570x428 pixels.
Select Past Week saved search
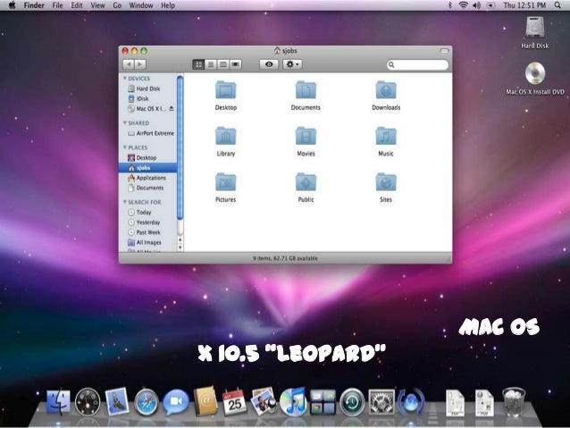(148, 232)
